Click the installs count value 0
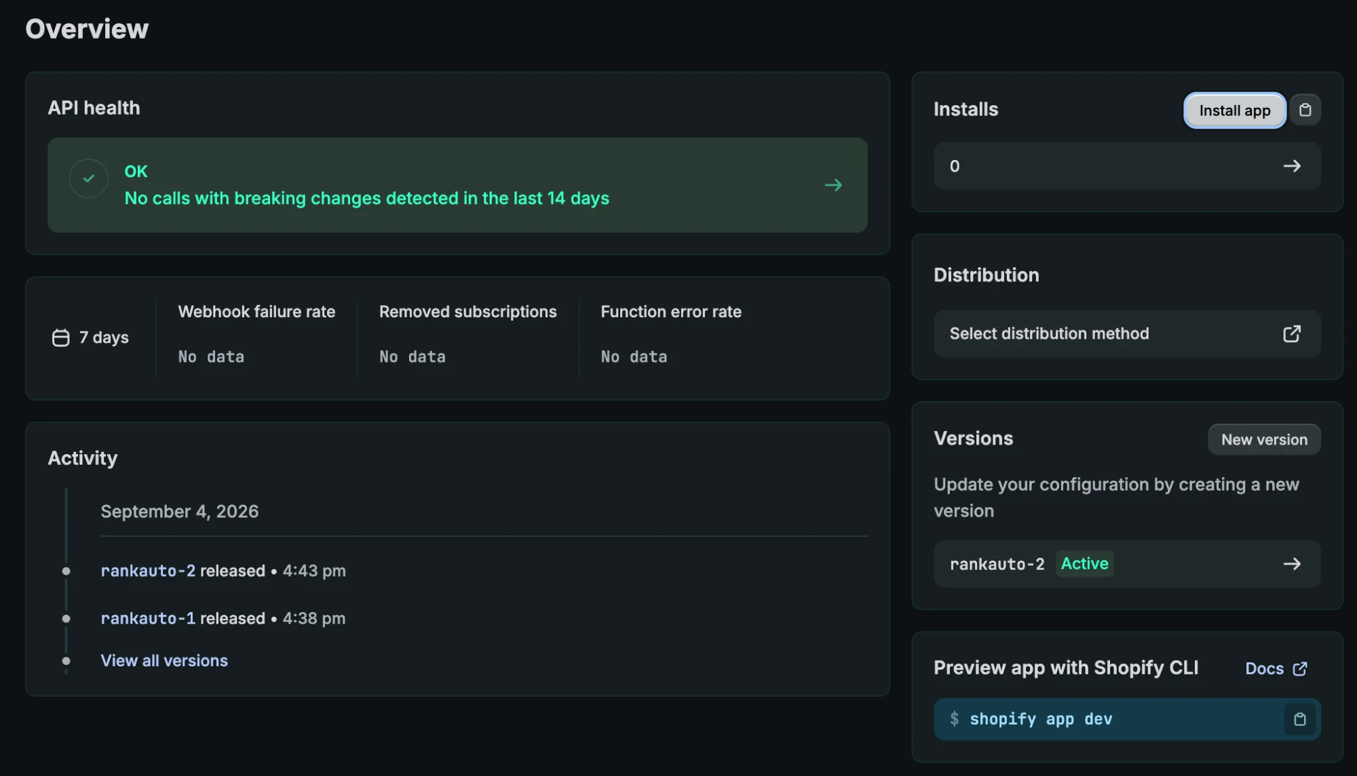Image resolution: width=1357 pixels, height=776 pixels. tap(955, 166)
